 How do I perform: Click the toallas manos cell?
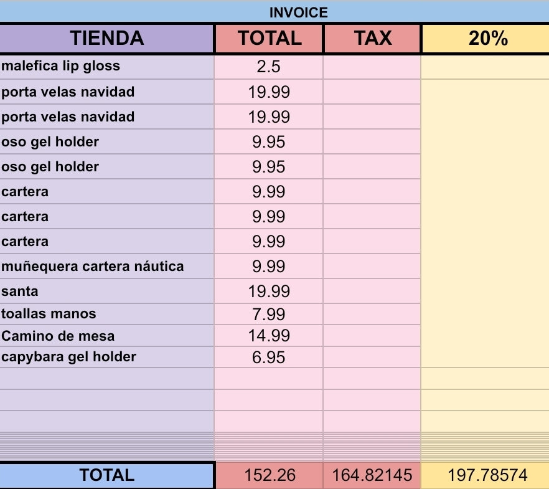107,313
